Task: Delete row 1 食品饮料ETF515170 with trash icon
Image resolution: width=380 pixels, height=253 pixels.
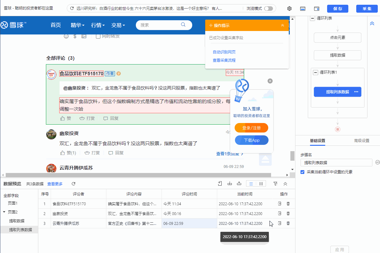Action: tap(288, 204)
